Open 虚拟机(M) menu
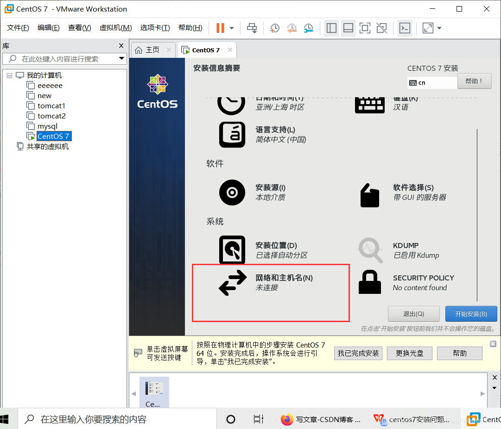 115,28
